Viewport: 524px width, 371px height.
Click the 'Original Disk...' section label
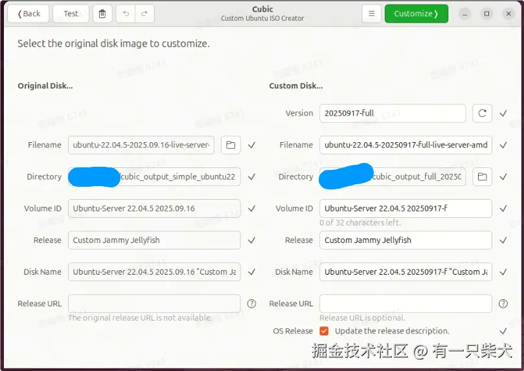point(45,86)
